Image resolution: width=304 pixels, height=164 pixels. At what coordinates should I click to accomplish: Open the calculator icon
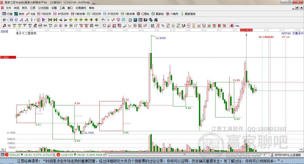[x=135, y=20]
